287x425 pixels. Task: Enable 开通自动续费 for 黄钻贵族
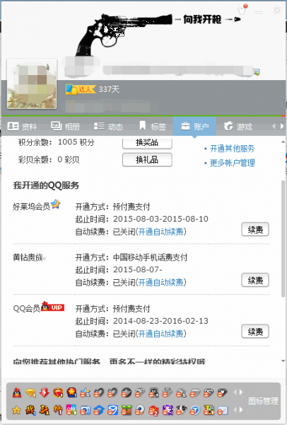tap(160, 283)
